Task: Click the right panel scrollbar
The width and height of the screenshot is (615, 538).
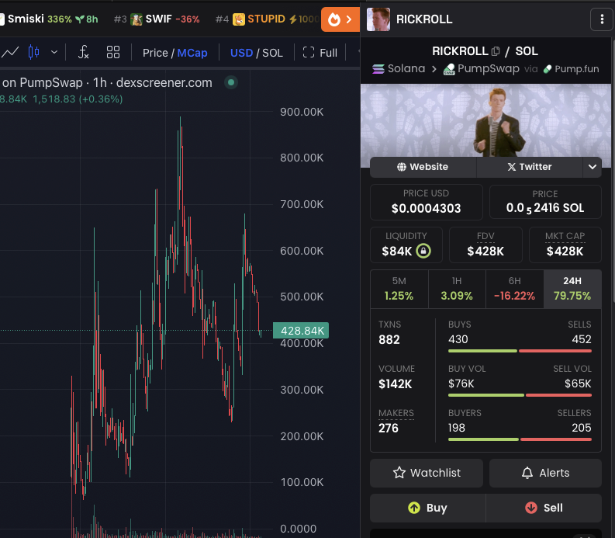Action: (x=613, y=169)
